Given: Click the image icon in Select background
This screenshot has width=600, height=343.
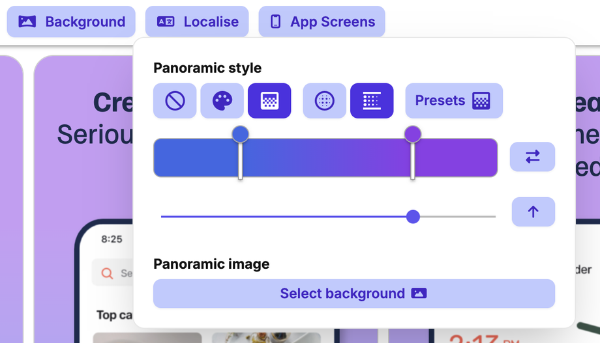Looking at the screenshot, I should (419, 294).
